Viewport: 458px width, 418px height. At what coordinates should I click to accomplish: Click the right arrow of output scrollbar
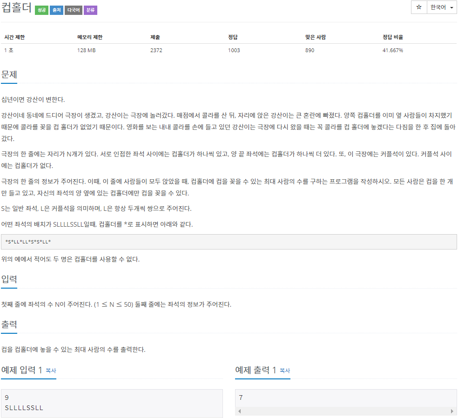coord(452,411)
